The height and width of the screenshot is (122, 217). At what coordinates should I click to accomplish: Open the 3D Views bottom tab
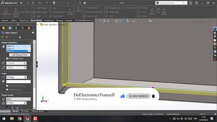click(x=25, y=111)
